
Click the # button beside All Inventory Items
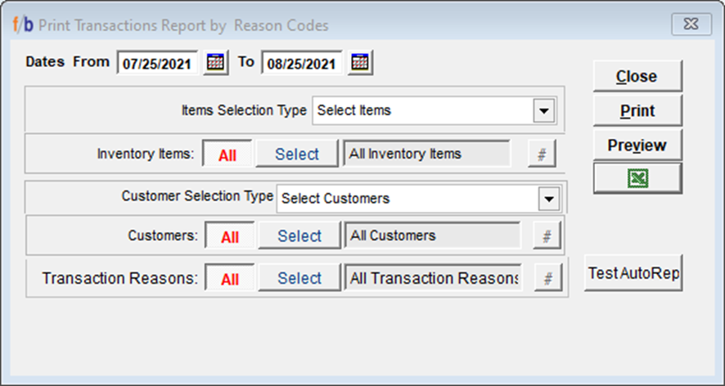coord(541,154)
